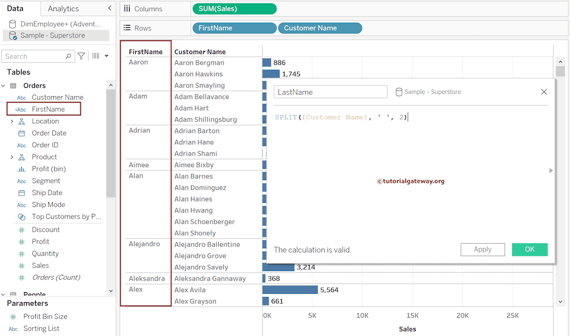Image resolution: width=570 pixels, height=336 pixels.
Task: Expand the Location hierarchy
Action: tap(12, 121)
